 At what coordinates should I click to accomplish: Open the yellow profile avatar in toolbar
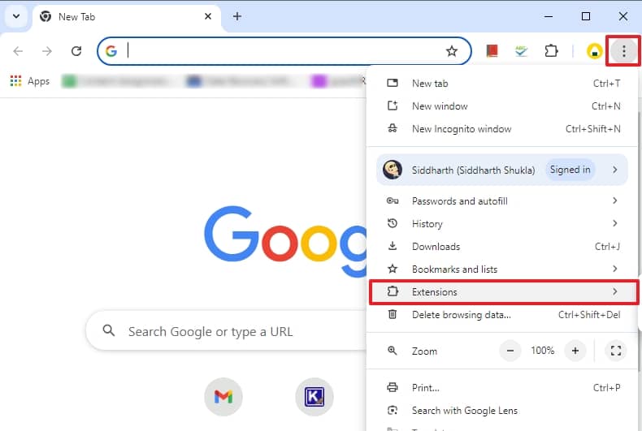pos(594,51)
